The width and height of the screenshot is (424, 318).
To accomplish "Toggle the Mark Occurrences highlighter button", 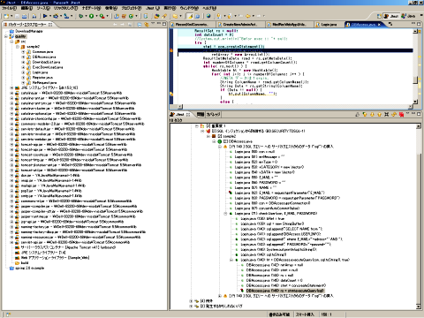I will pyautogui.click(x=191, y=16).
